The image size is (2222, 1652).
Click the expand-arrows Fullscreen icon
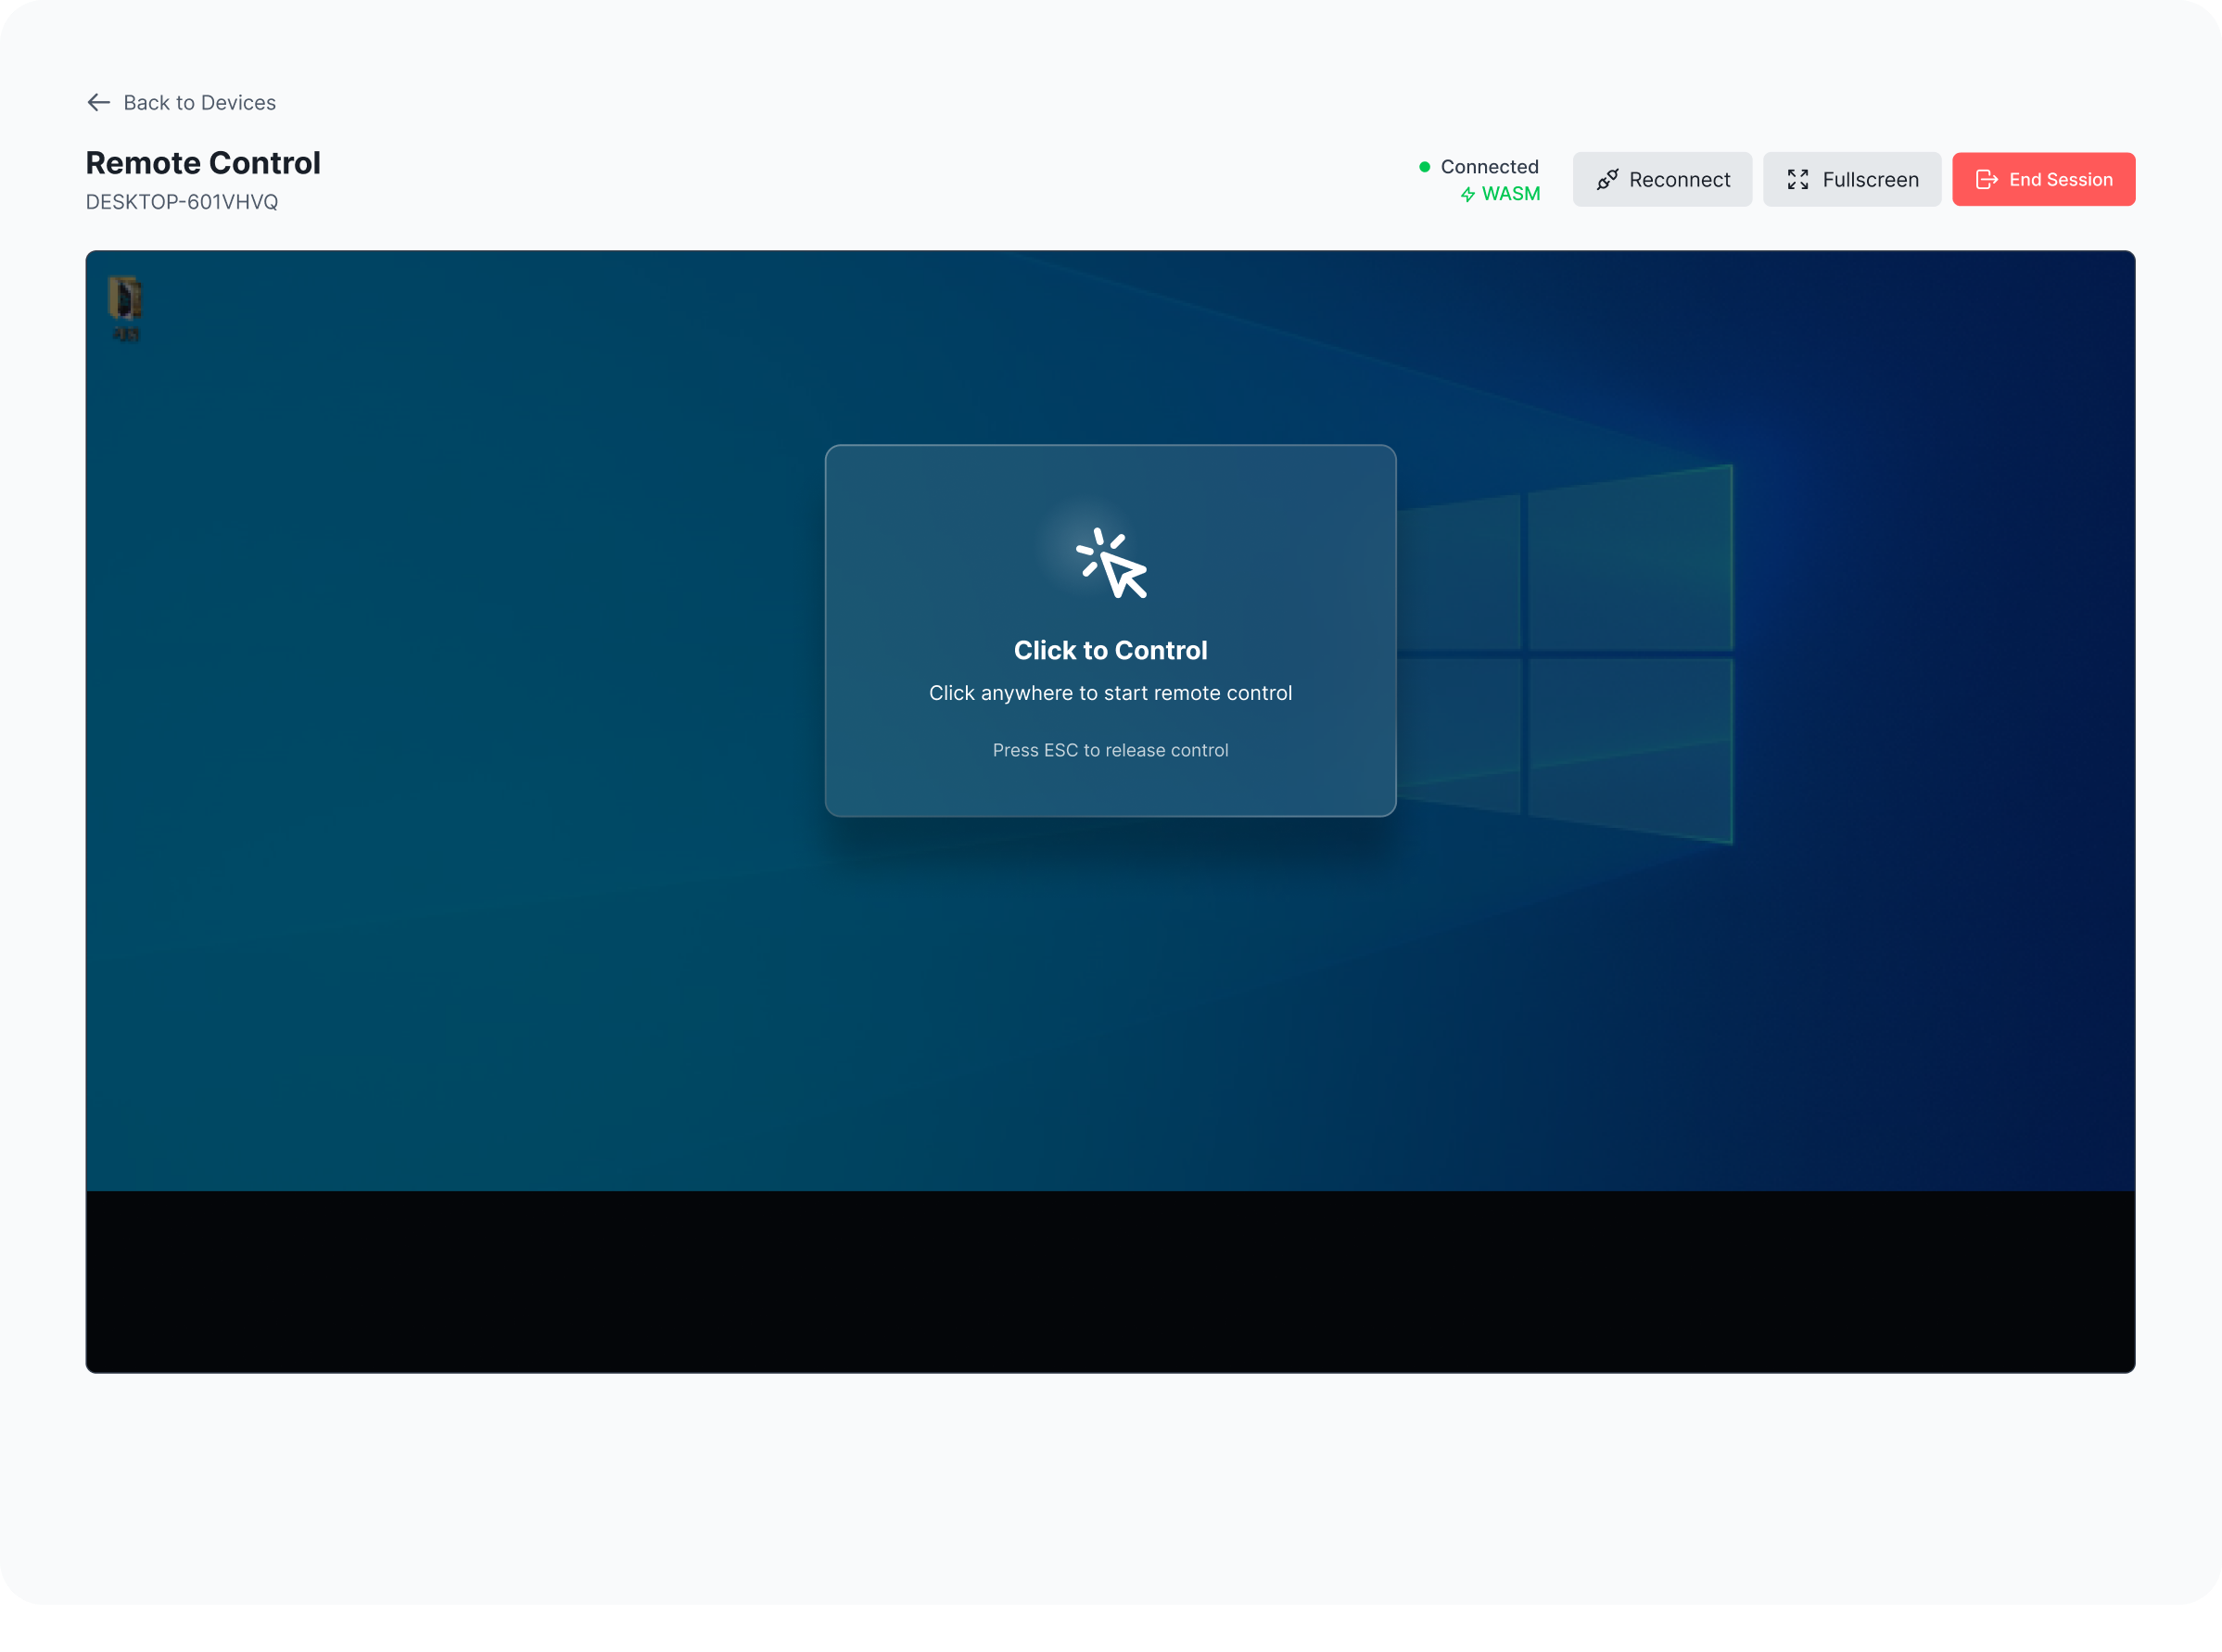click(x=1797, y=179)
